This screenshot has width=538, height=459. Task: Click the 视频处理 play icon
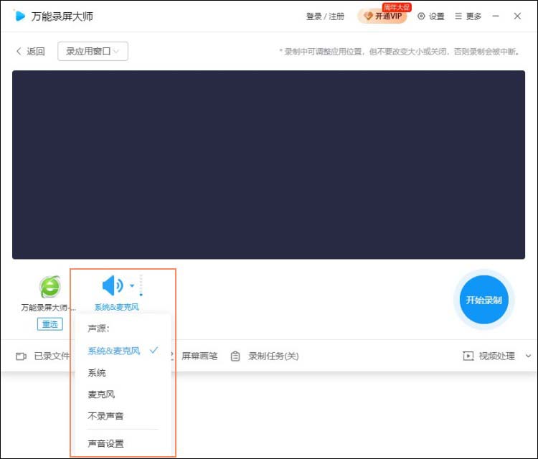tap(468, 356)
